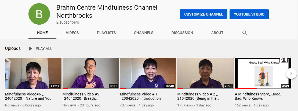Open Good, Bad, Who Knows thumbnail
The width and height of the screenshot is (298, 111).
point(263,73)
